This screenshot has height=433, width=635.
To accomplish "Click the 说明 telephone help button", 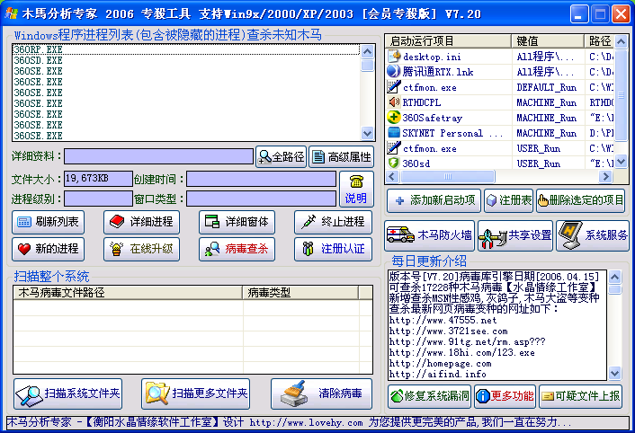I will click(x=356, y=190).
